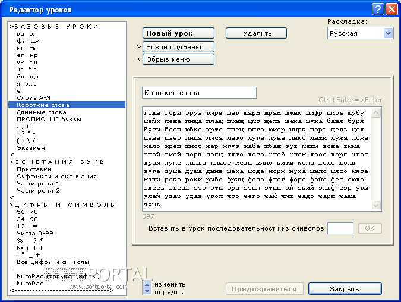Click the Удалить button
This screenshot has height=302, width=401.
click(x=256, y=33)
